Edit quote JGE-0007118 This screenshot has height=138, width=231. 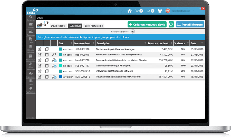tap(40, 49)
